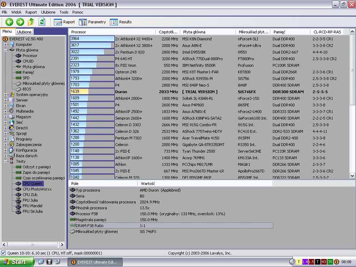
Task: Select the DRAM:FSB Ratio row
Action: (x=171, y=226)
